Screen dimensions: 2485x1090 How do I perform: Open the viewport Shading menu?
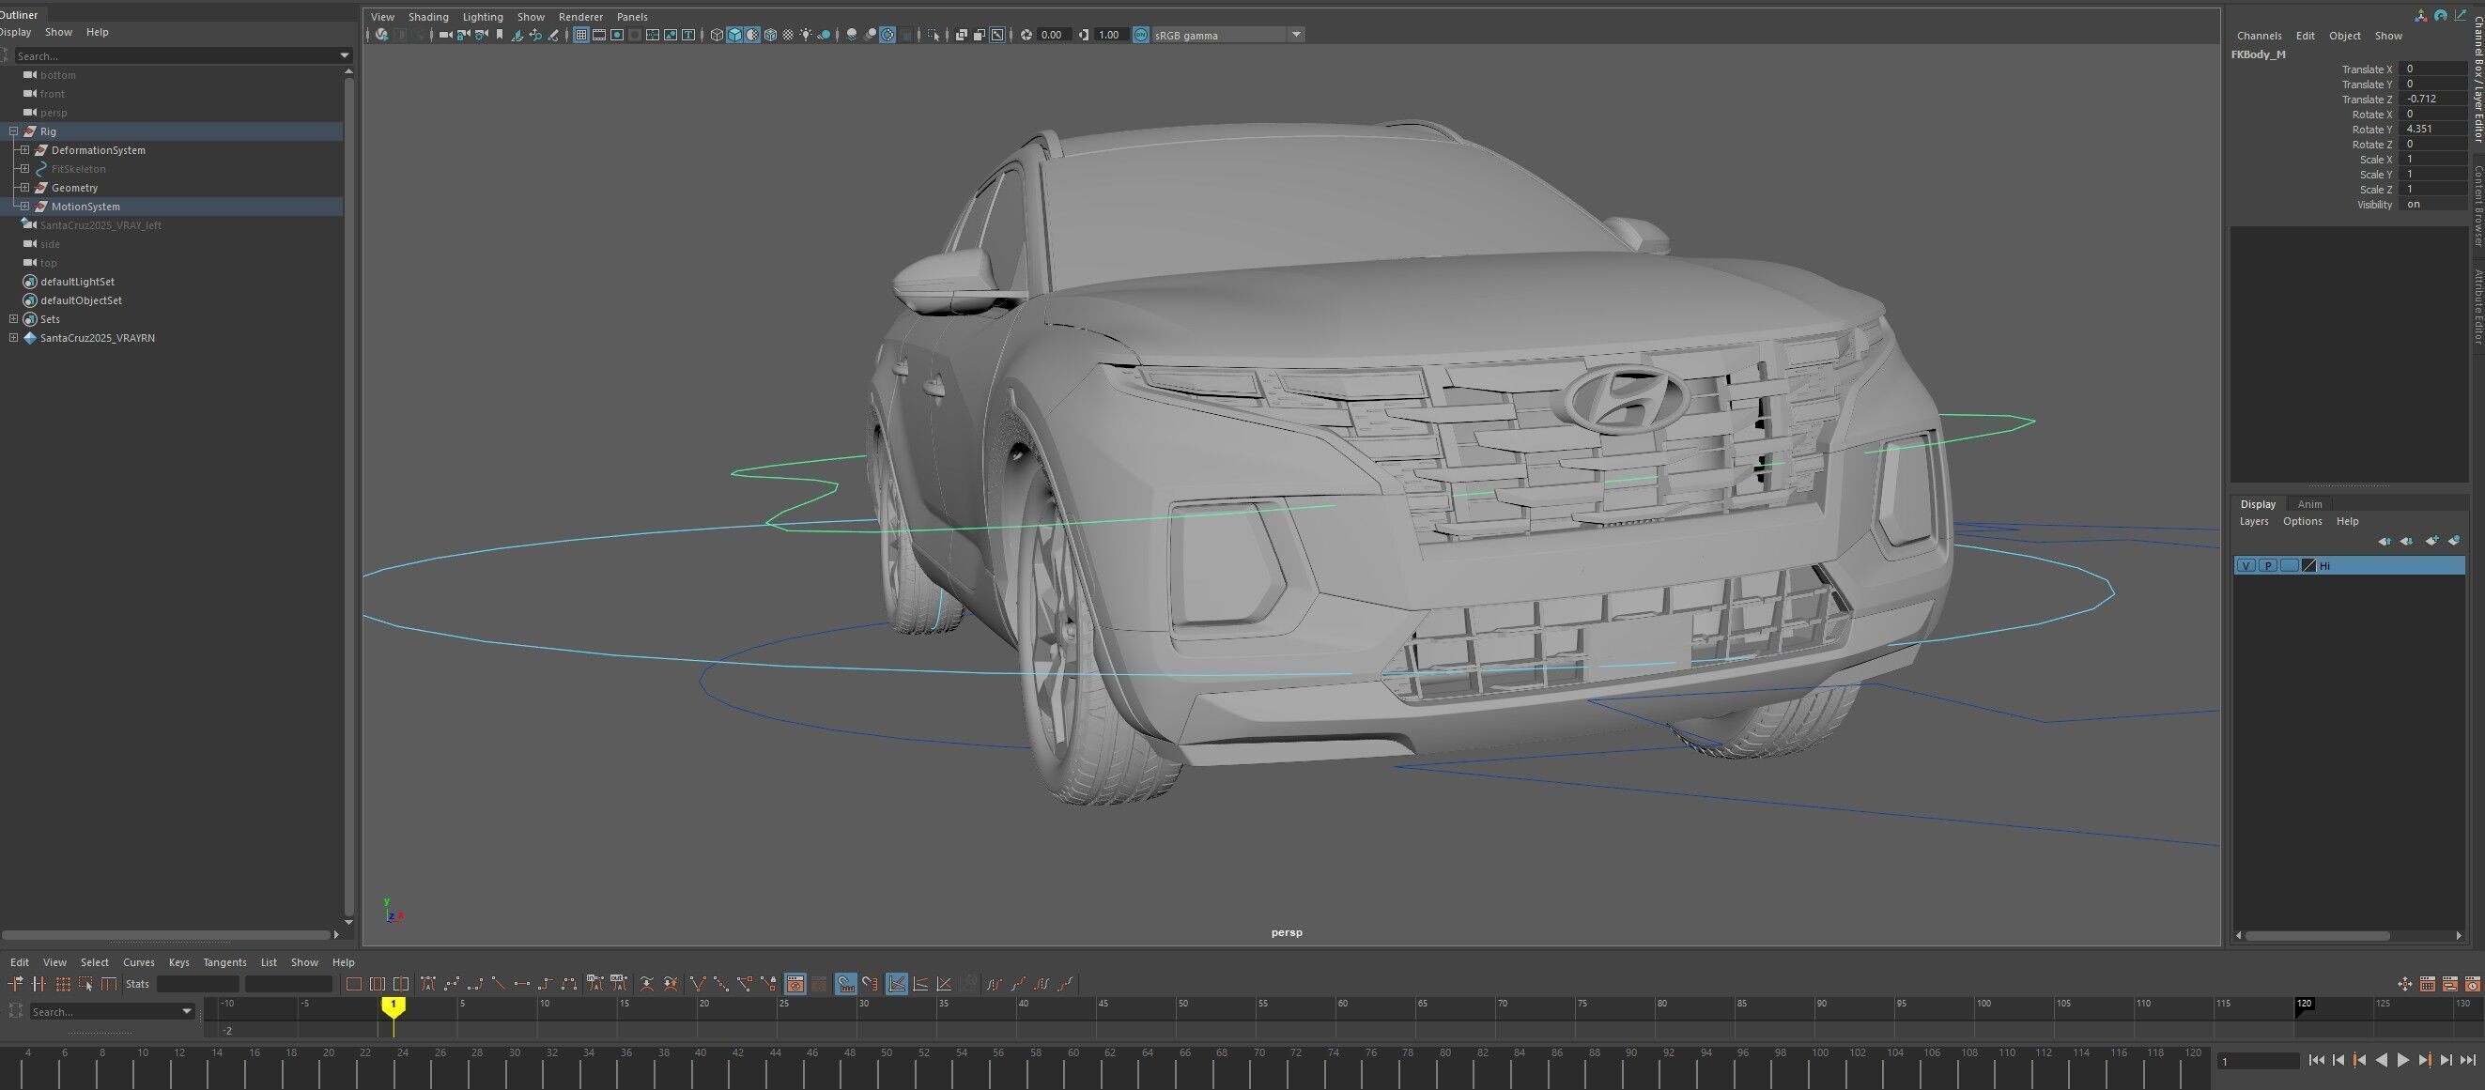[427, 16]
